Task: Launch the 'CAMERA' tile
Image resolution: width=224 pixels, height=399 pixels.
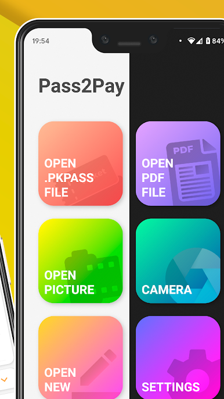Action: pos(178,261)
